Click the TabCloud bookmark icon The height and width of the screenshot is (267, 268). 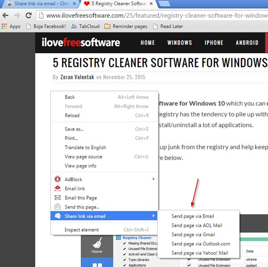[x=74, y=26]
